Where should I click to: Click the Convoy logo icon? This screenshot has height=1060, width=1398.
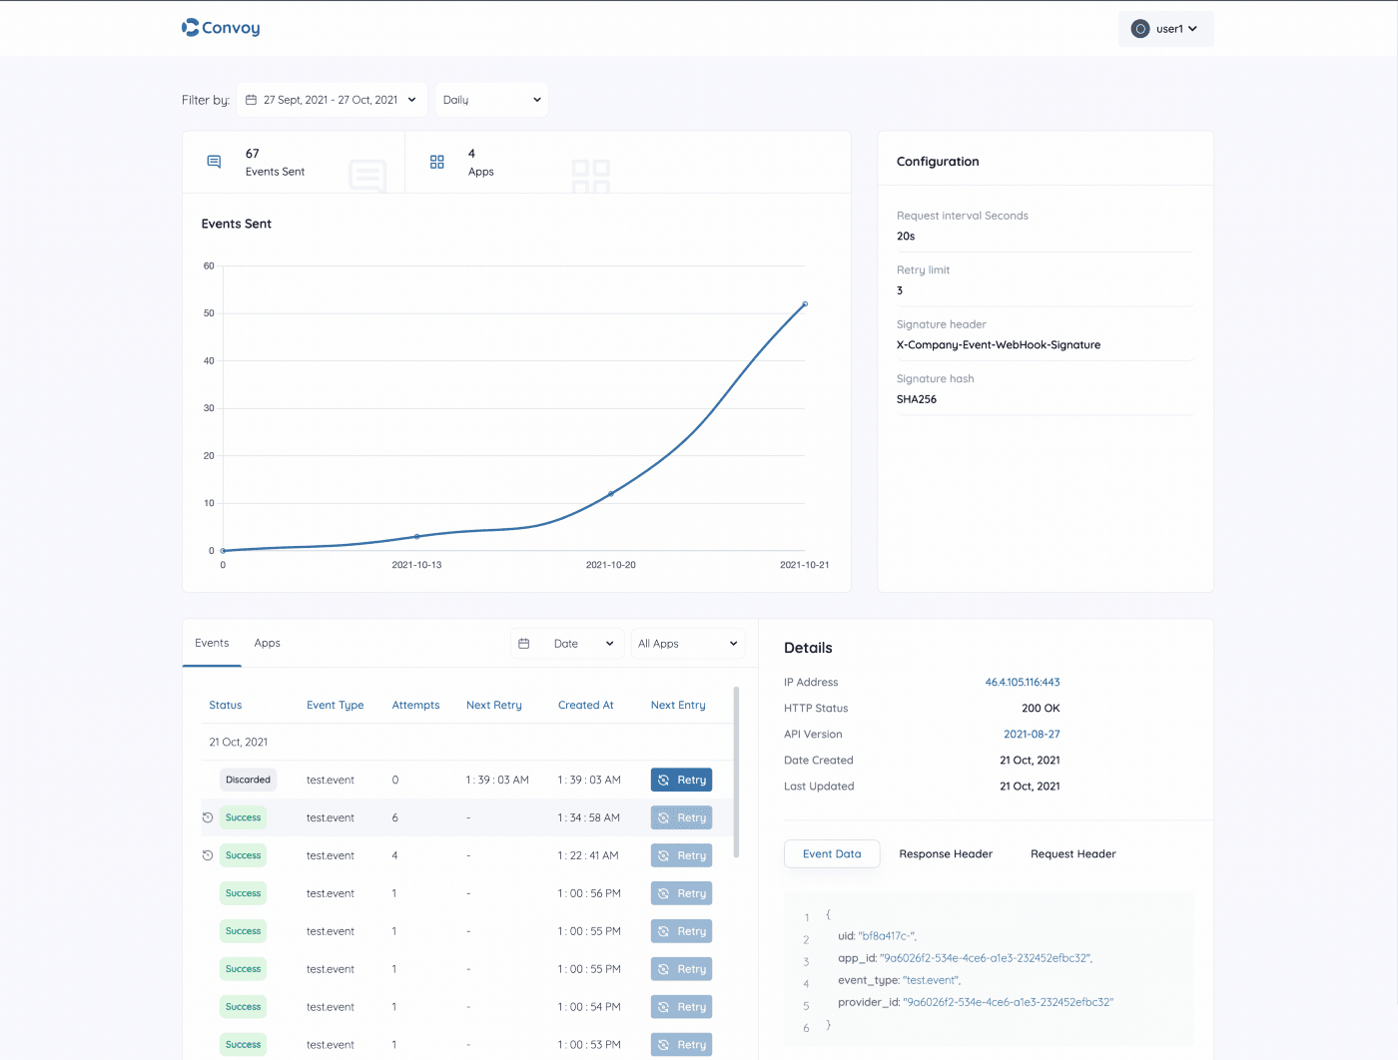click(x=190, y=28)
